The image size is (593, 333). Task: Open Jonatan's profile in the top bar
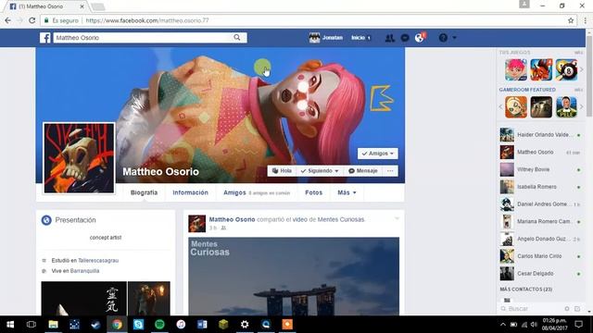pyautogui.click(x=326, y=38)
